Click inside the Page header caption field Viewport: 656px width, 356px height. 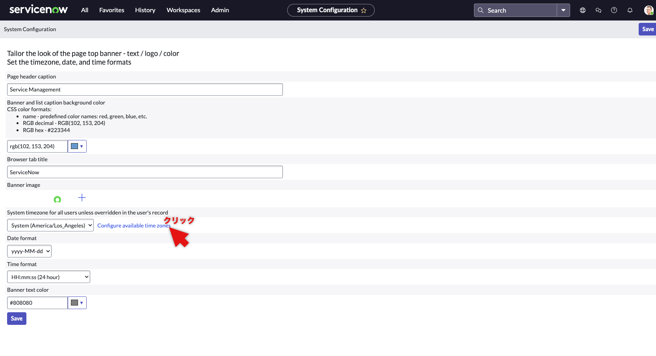pyautogui.click(x=145, y=89)
